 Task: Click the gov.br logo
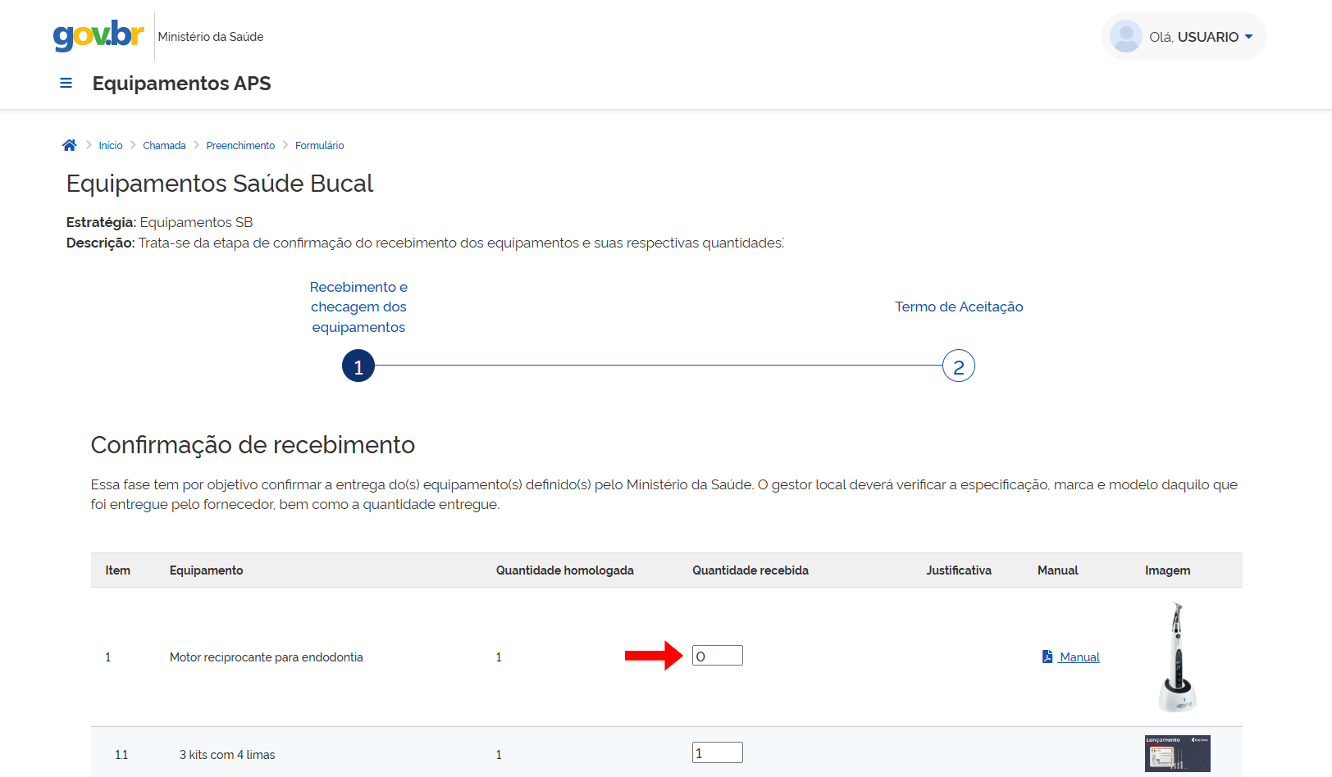tap(98, 35)
